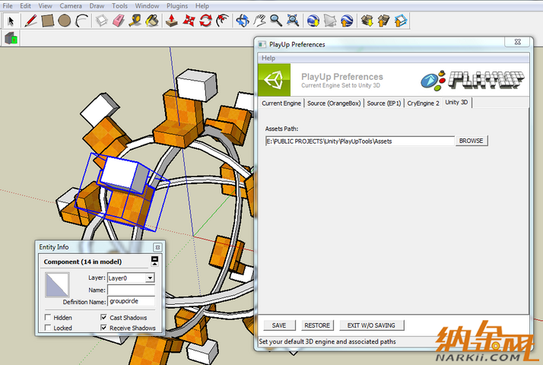Click the Share Component icon
Viewport: 543px width, 365px height.
401,21
